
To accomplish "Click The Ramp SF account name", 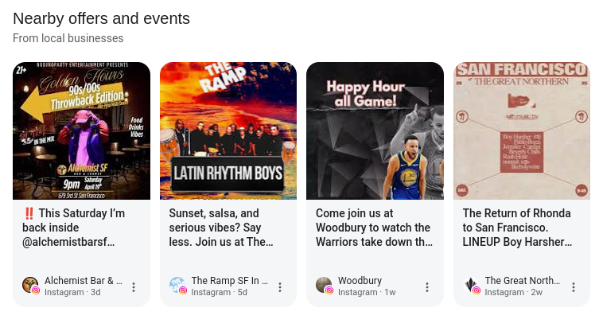I will click(230, 281).
